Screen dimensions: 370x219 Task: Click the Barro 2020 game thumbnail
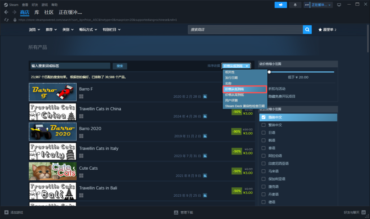point(53,131)
